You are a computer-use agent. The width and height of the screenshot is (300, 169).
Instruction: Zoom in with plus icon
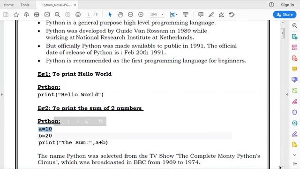(x=141, y=15)
